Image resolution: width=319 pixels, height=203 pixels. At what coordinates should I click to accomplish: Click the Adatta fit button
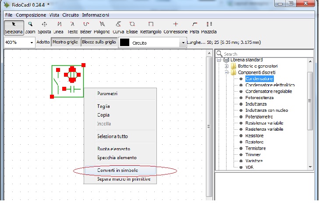tap(43, 43)
